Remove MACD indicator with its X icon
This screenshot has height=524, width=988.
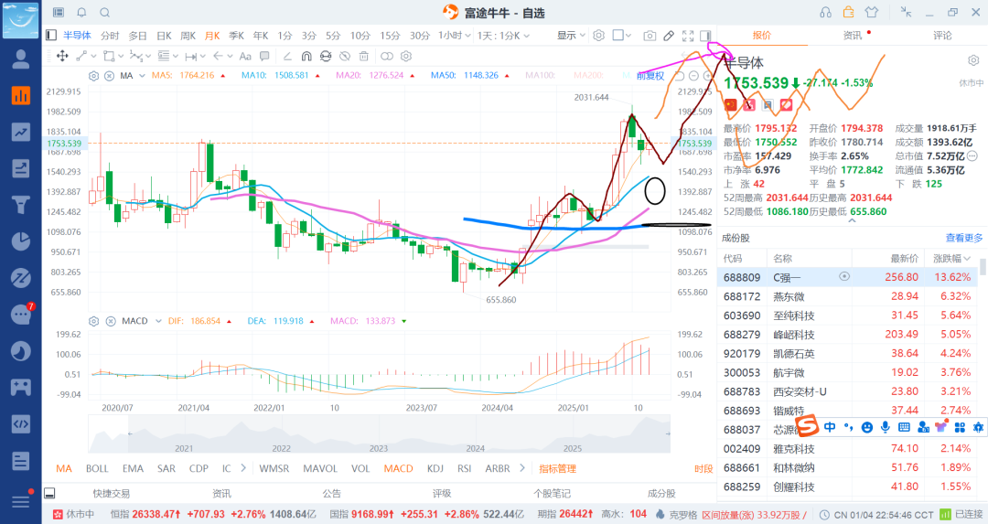111,321
